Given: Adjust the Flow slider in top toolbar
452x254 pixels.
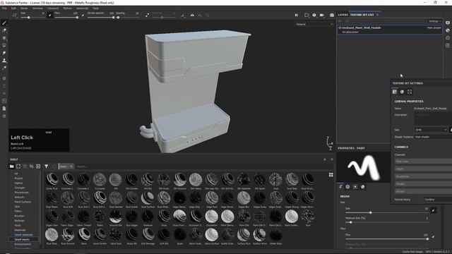Looking at the screenshot, I should [x=66, y=17].
